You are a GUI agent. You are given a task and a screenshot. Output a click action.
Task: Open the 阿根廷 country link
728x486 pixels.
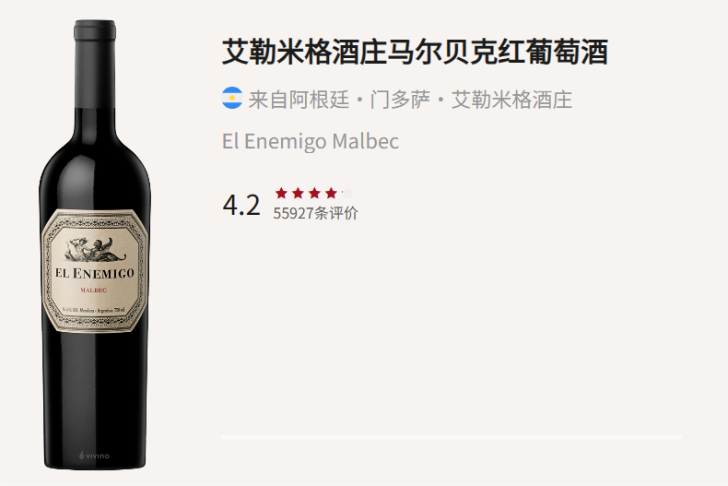[x=319, y=100]
